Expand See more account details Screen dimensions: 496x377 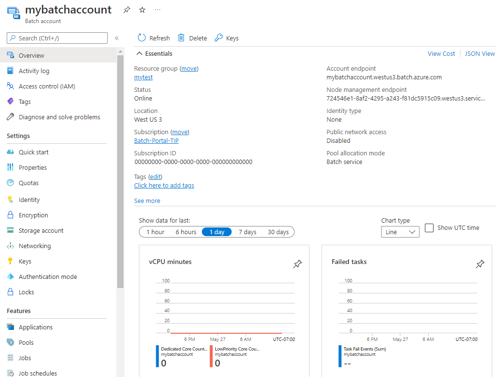click(147, 201)
